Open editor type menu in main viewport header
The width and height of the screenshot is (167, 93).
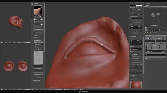point(33,90)
